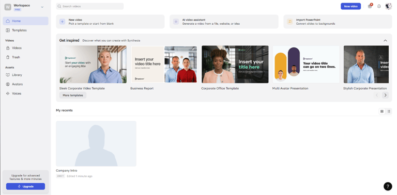
Task: Open the gift box icon with badge
Action: 370,6
